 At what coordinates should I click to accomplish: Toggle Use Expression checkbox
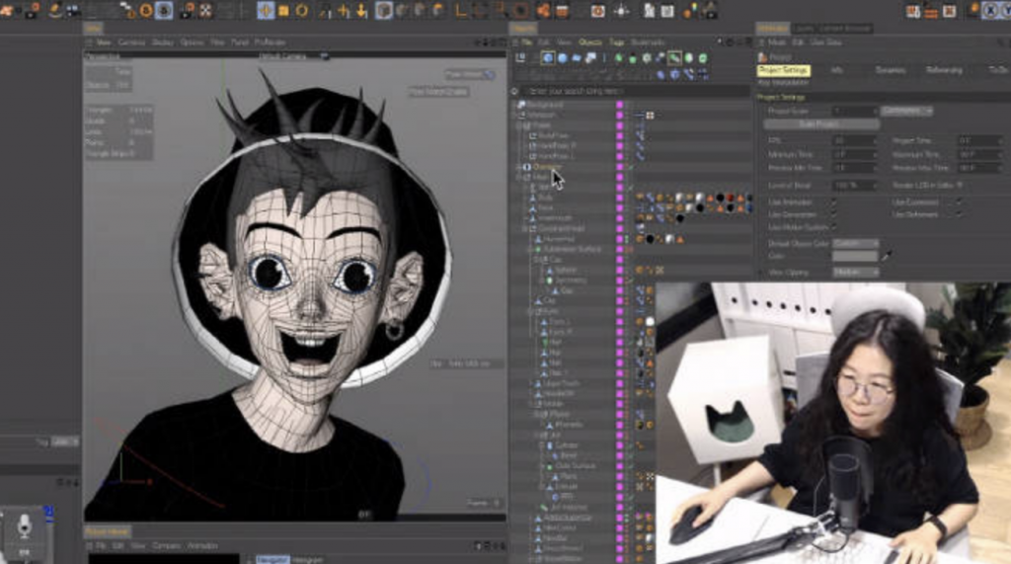959,201
